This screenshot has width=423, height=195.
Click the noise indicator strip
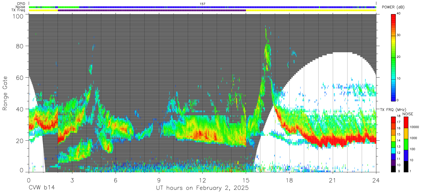tap(202, 7)
